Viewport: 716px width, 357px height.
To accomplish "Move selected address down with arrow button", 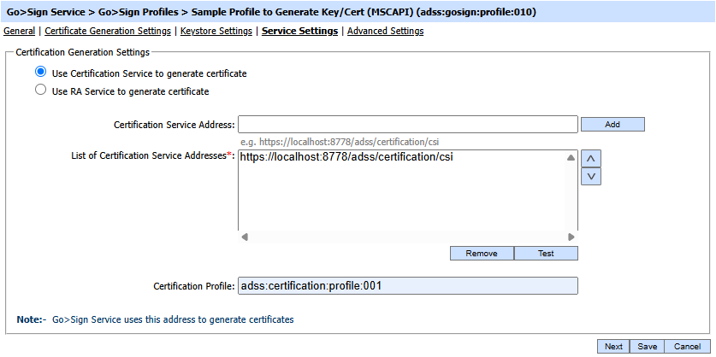I will [590, 176].
